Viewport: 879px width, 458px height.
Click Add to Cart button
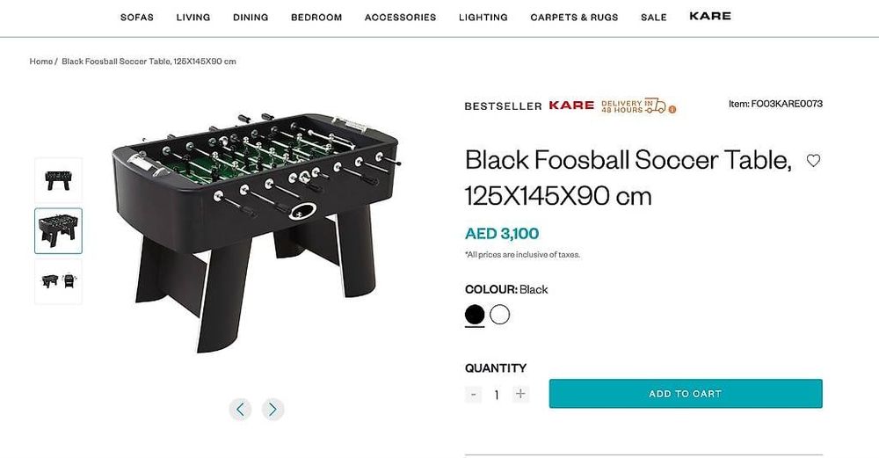pos(686,394)
